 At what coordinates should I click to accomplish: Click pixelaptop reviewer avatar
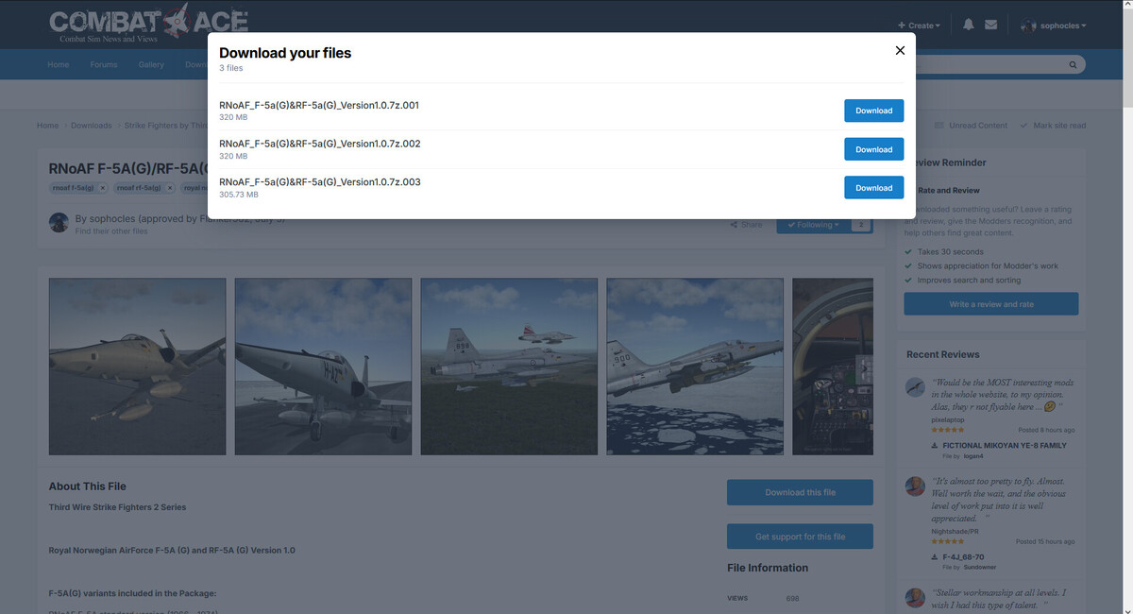(x=915, y=387)
